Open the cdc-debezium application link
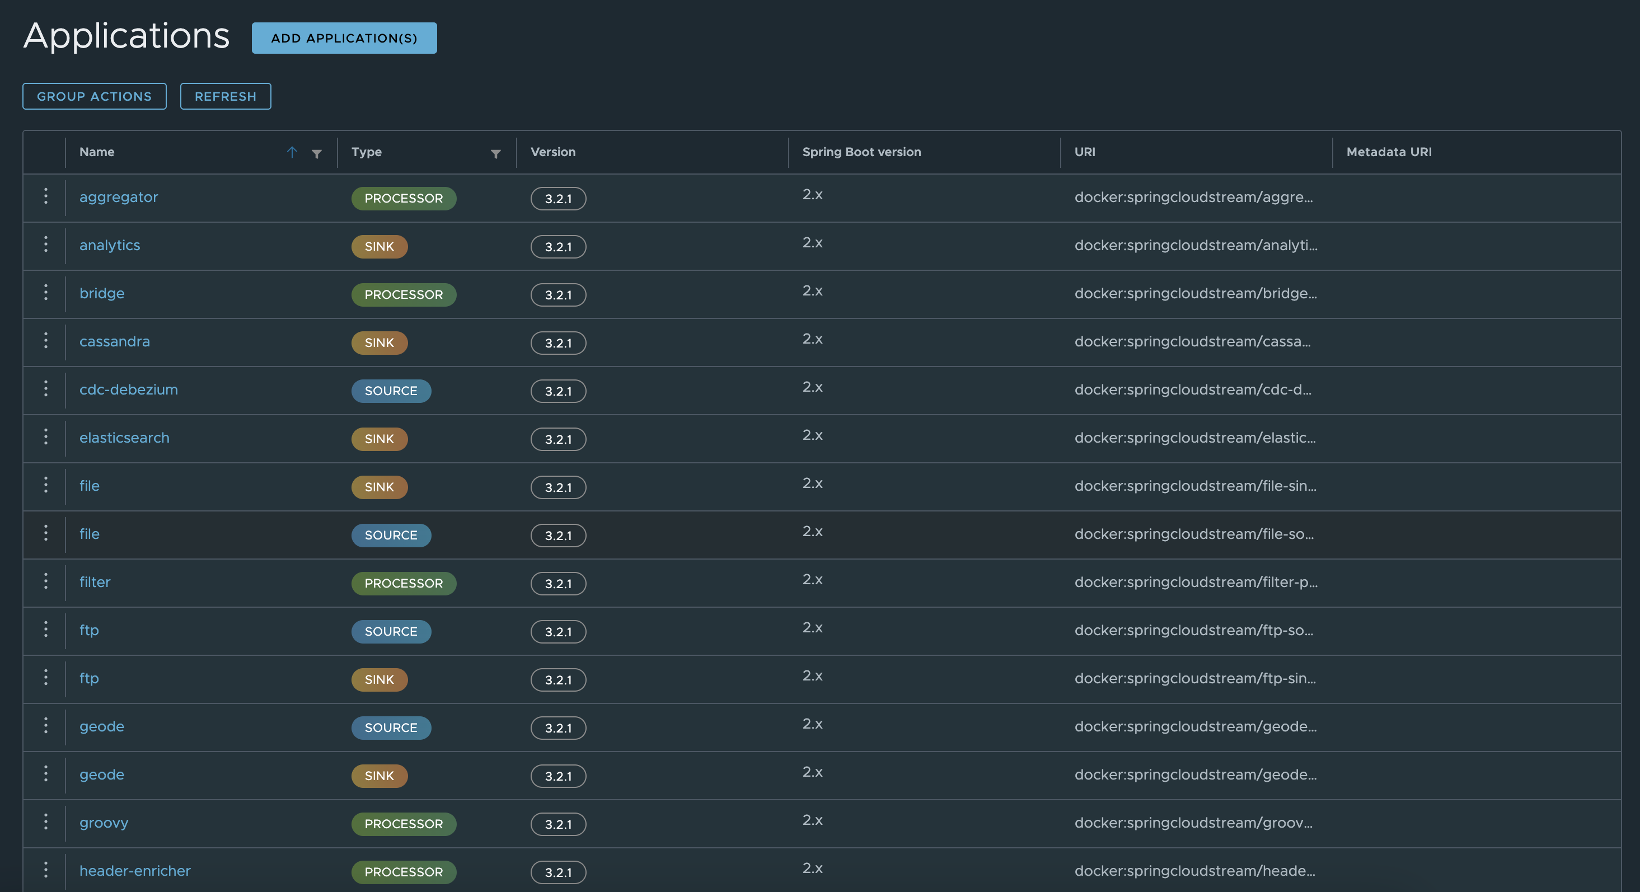Viewport: 1640px width, 892px height. [129, 389]
